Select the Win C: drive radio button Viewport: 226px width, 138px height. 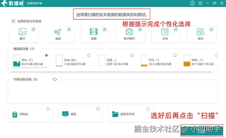point(46,55)
